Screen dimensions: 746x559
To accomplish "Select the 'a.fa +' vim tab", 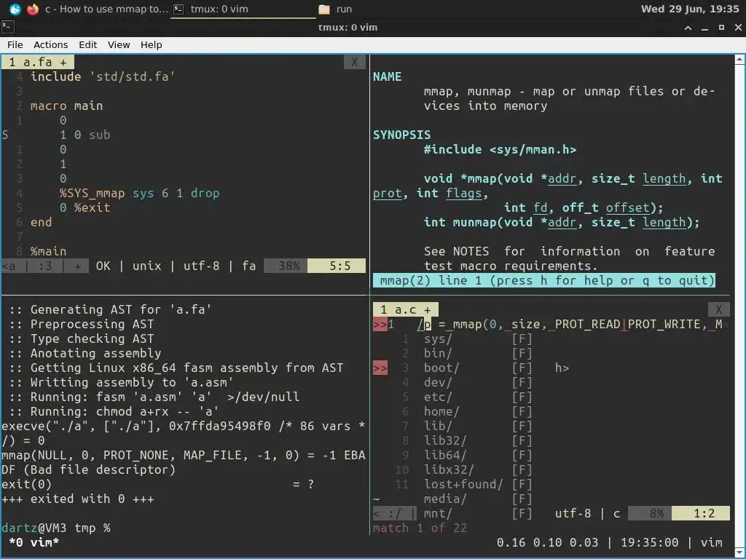I will click(38, 63).
